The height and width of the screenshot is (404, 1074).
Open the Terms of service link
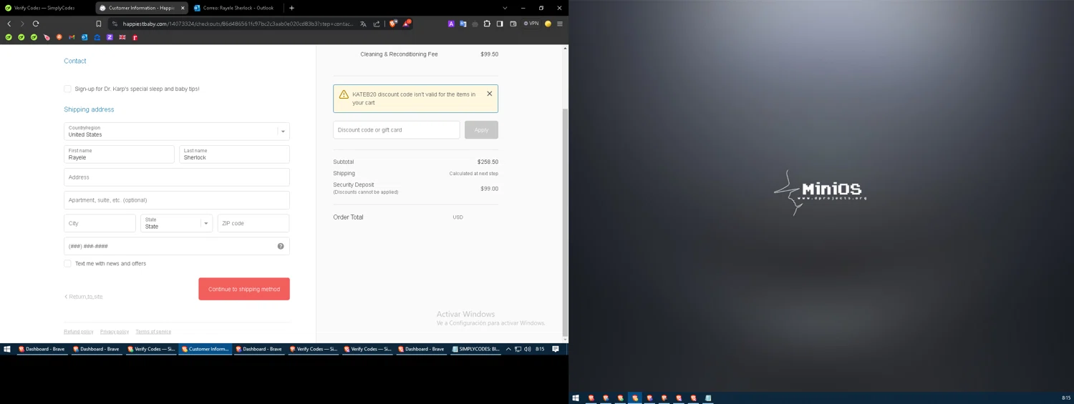click(153, 332)
